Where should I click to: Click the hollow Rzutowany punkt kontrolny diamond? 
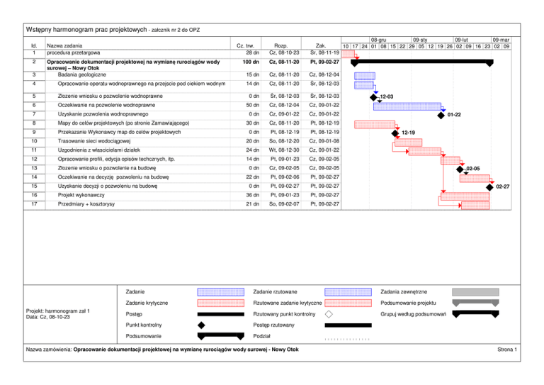click(x=329, y=313)
